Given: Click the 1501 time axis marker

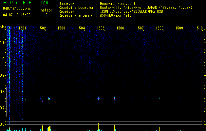Looking at the screenshot, I should tap(22, 28).
